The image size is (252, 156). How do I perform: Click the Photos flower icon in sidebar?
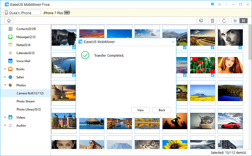pyautogui.click(x=10, y=85)
